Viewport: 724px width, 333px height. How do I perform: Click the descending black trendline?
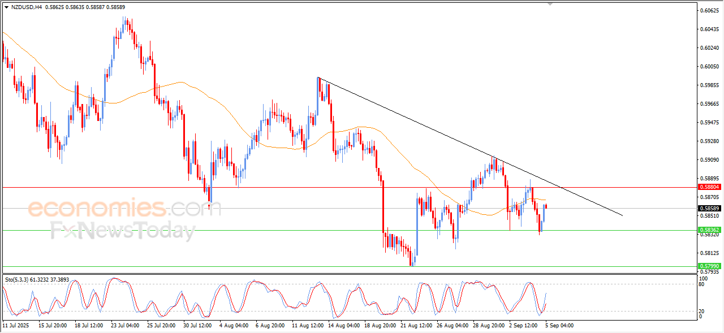(x=469, y=146)
